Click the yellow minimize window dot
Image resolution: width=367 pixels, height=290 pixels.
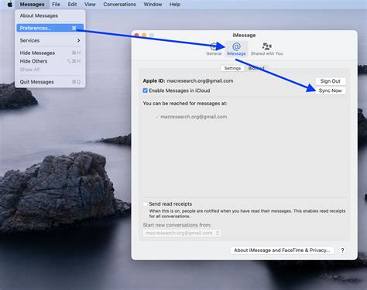click(x=144, y=35)
